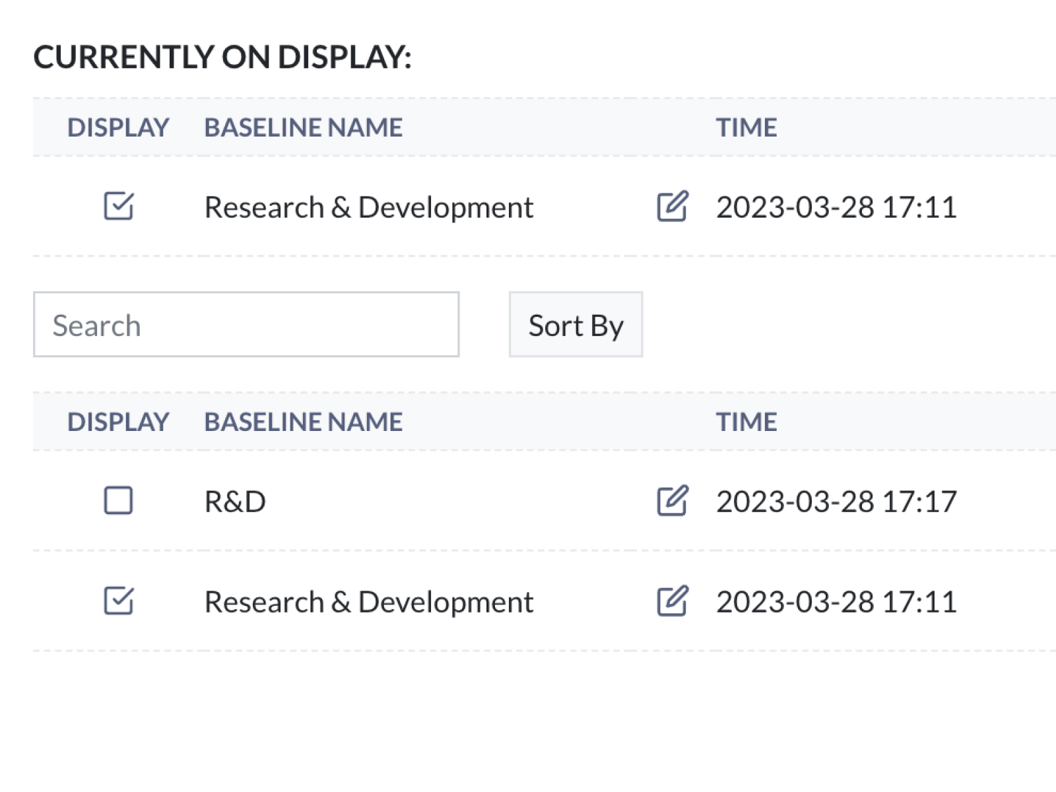Click TIME header below the Sort By button
This screenshot has height=792, width=1056.
tap(746, 422)
